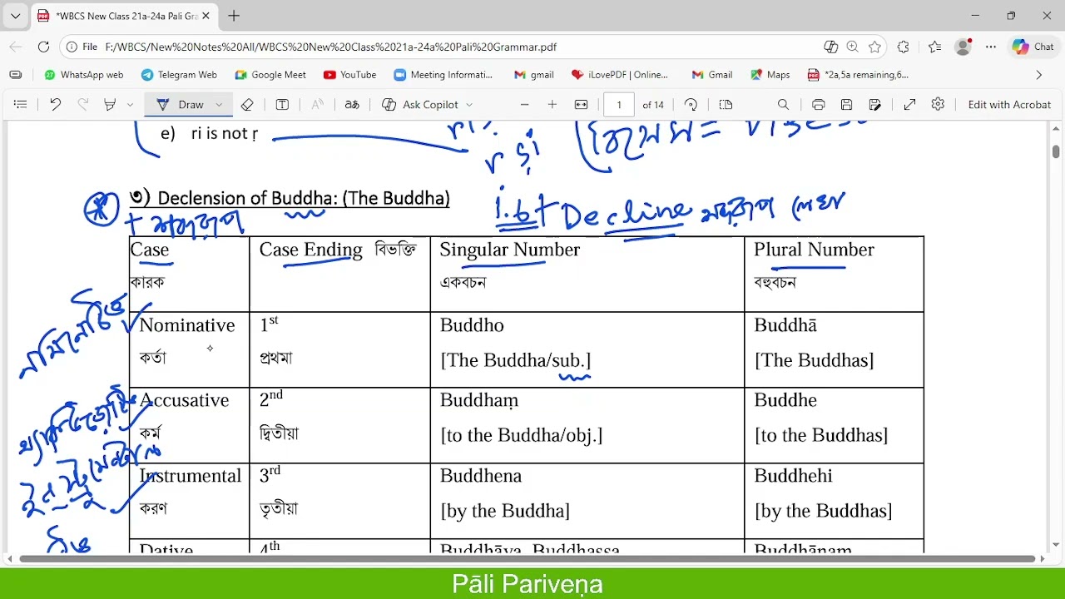Open YouTube bookmark

(x=349, y=75)
